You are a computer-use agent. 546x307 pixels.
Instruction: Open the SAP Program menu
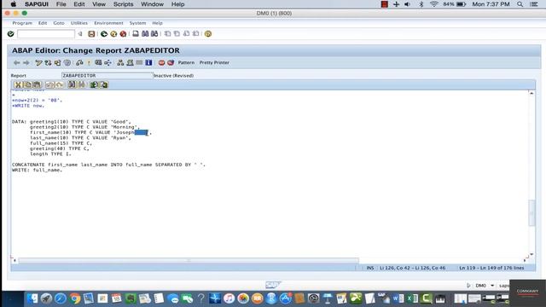[x=22, y=23]
